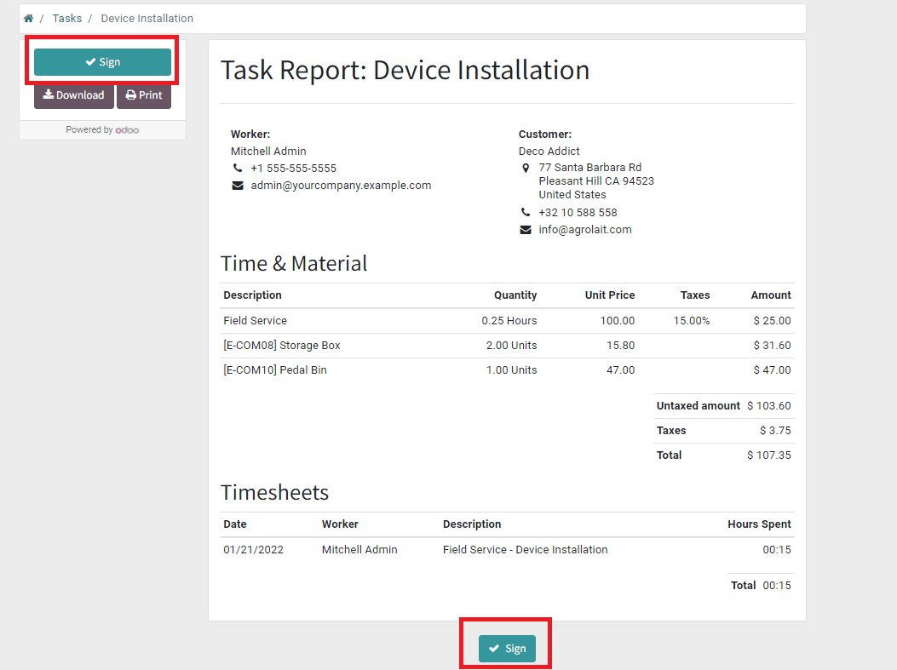Print the task report

(144, 95)
